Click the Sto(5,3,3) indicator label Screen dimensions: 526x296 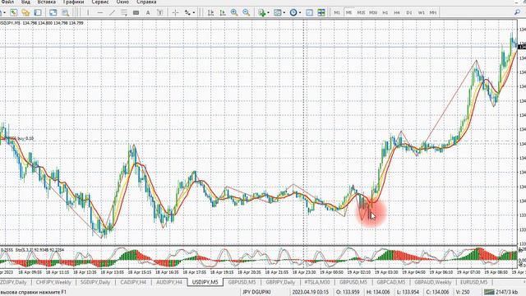(39, 250)
